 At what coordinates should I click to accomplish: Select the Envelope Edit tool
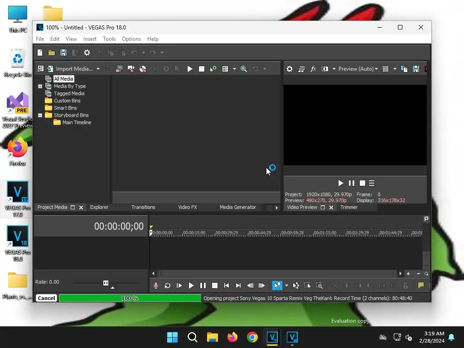click(x=295, y=285)
